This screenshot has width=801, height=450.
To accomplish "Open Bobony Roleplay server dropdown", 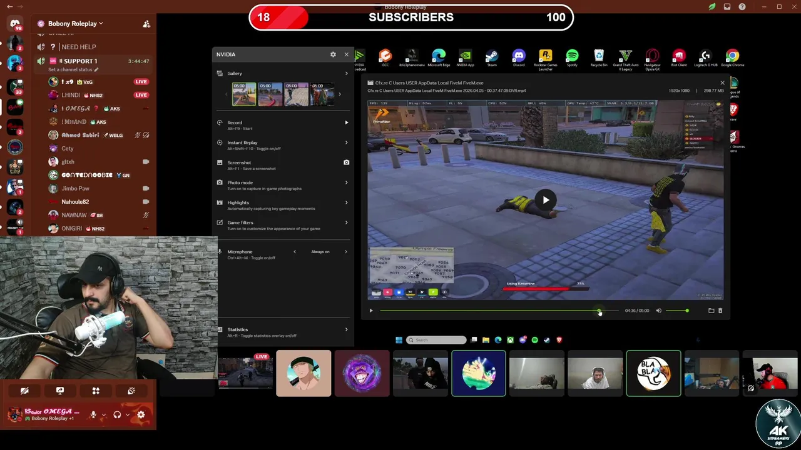I will [x=76, y=24].
